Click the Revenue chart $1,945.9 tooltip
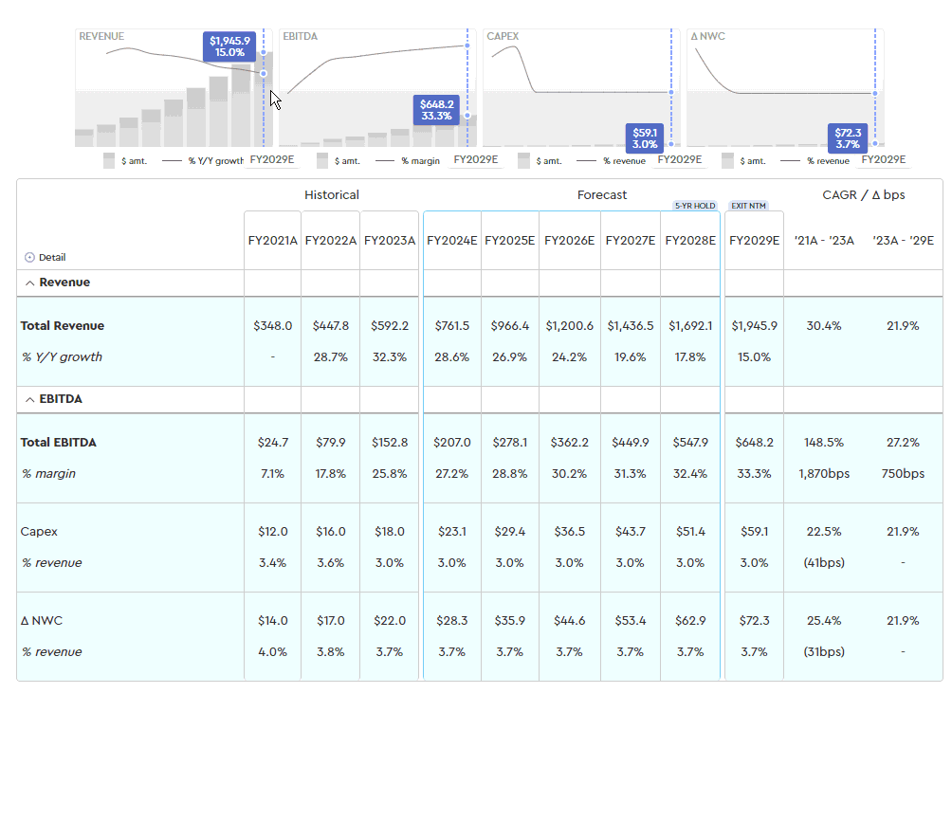 [x=230, y=46]
